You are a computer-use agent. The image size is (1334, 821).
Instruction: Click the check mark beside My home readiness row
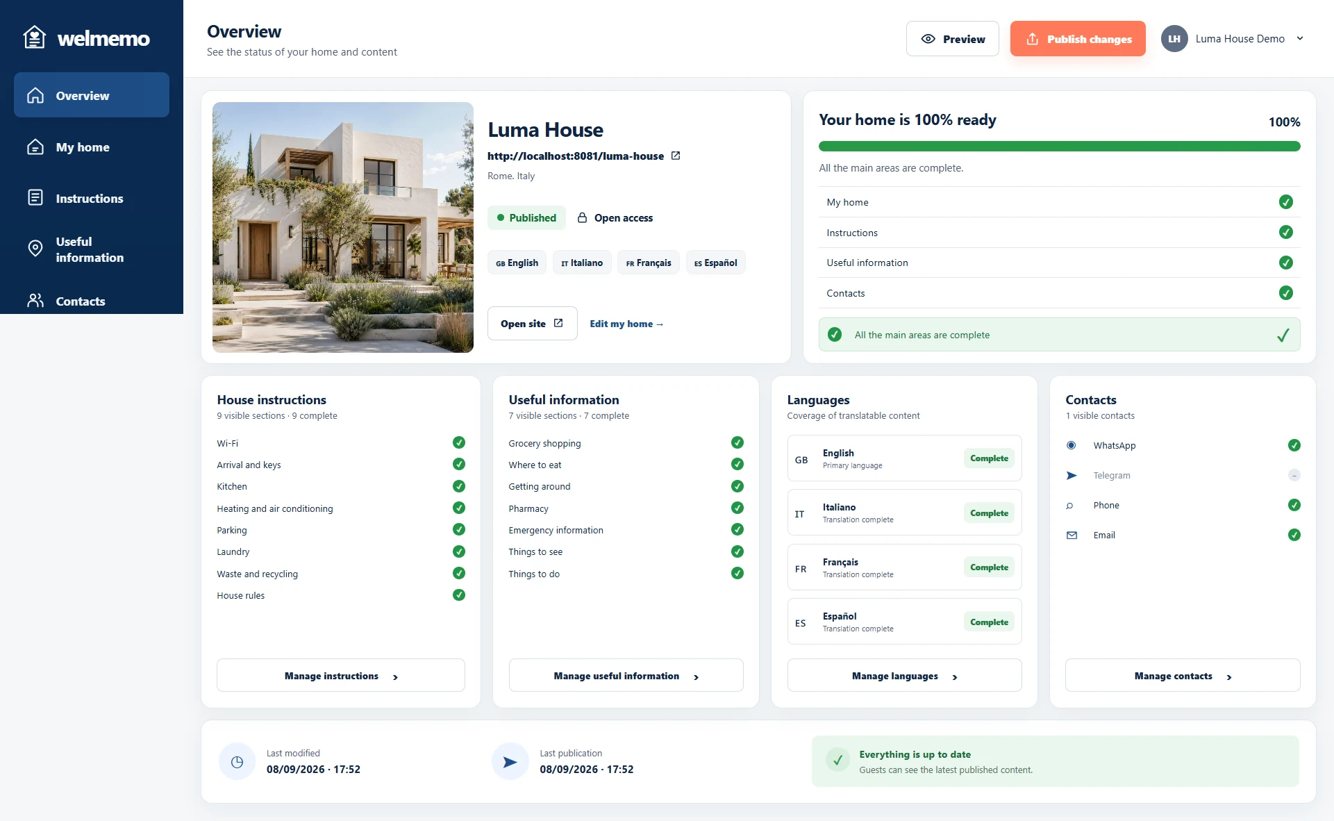point(1285,202)
